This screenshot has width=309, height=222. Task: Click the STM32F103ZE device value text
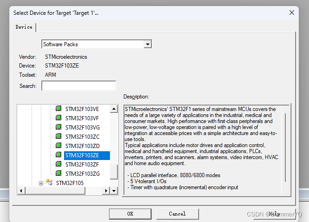point(62,66)
